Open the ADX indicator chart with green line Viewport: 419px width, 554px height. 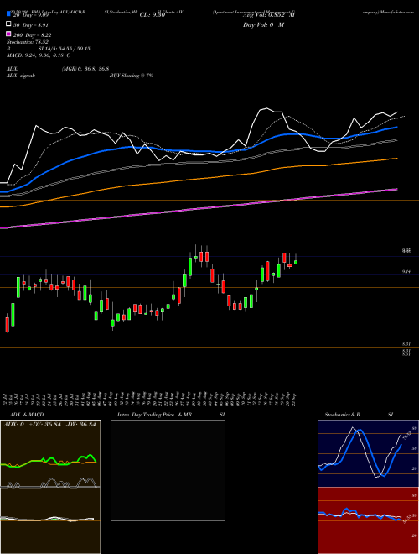click(50, 453)
